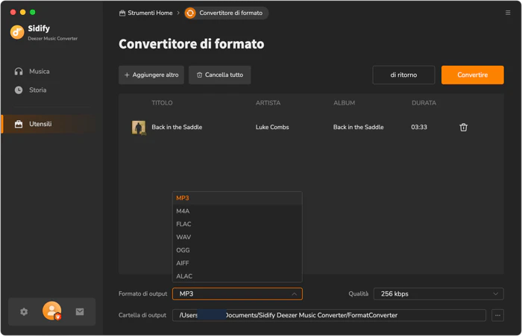This screenshot has height=336, width=522.
Task: Click the Cartella di output path field
Action: pos(329,315)
